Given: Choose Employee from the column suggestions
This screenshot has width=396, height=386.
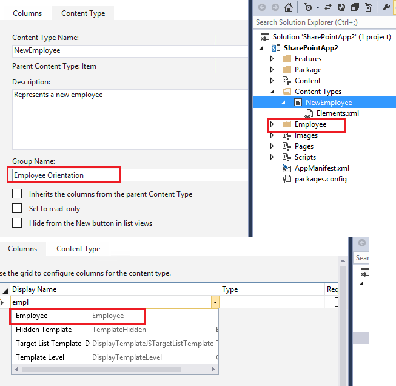Looking at the screenshot, I should 115,316.
